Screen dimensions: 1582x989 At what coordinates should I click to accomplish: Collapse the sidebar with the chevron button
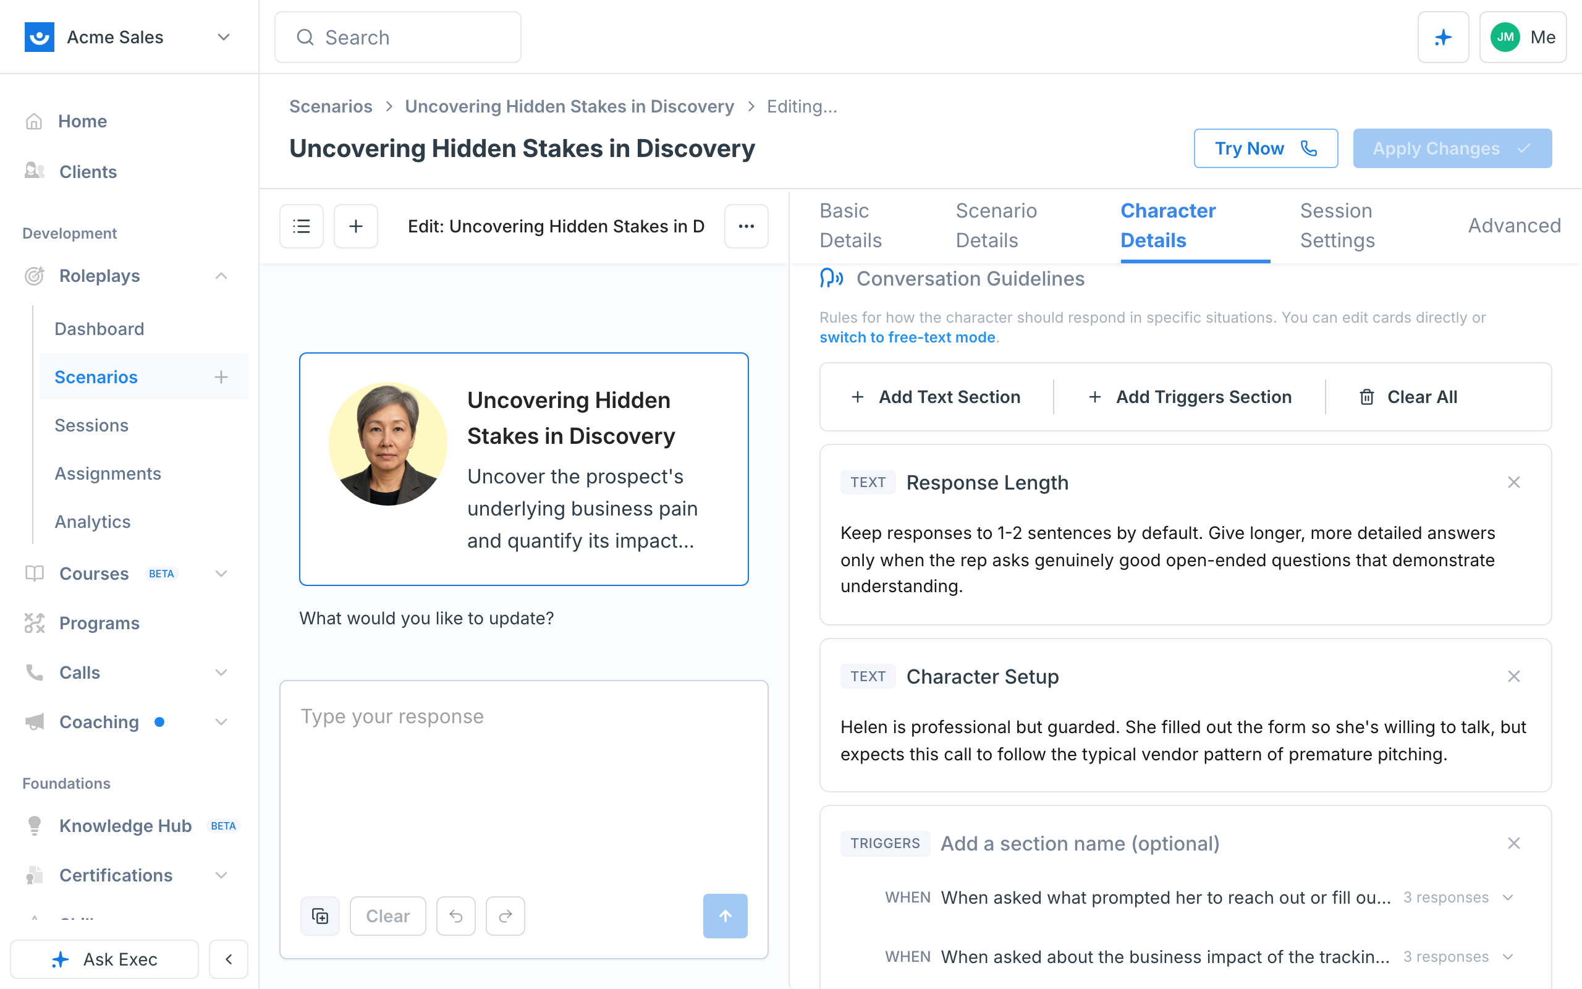228,959
